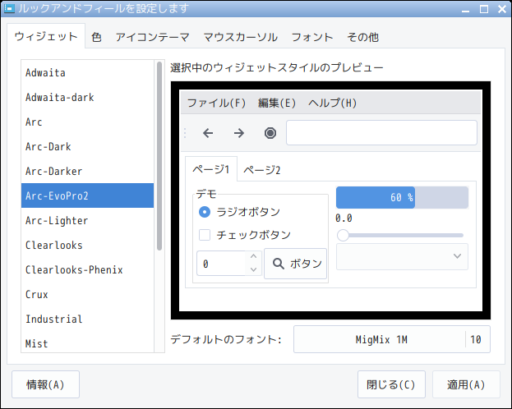Viewport: 512px width, 409px height.
Task: Click the horizontal slider handle in preview
Action: point(343,235)
